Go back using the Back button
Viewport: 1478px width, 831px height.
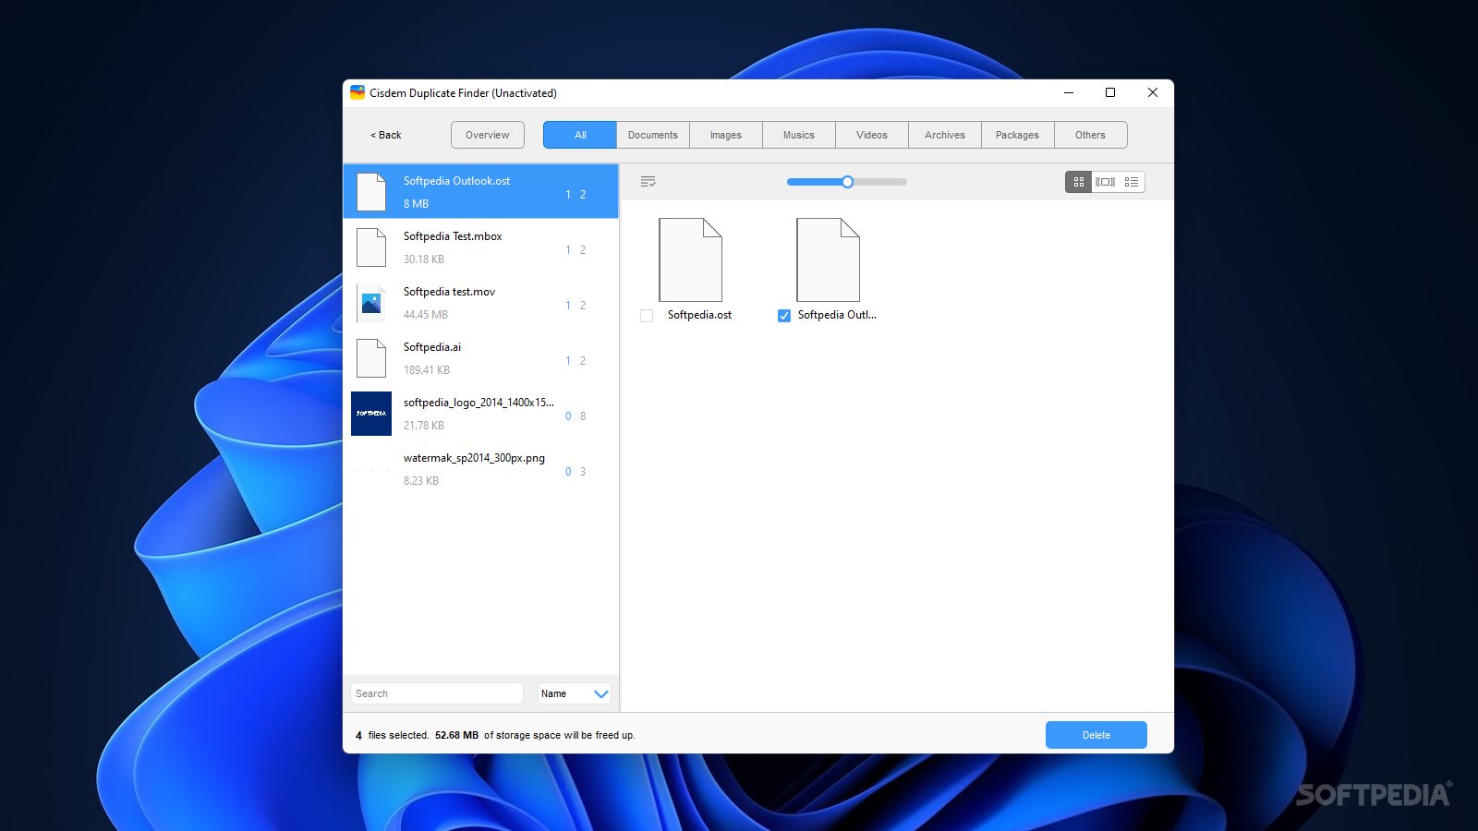[386, 135]
